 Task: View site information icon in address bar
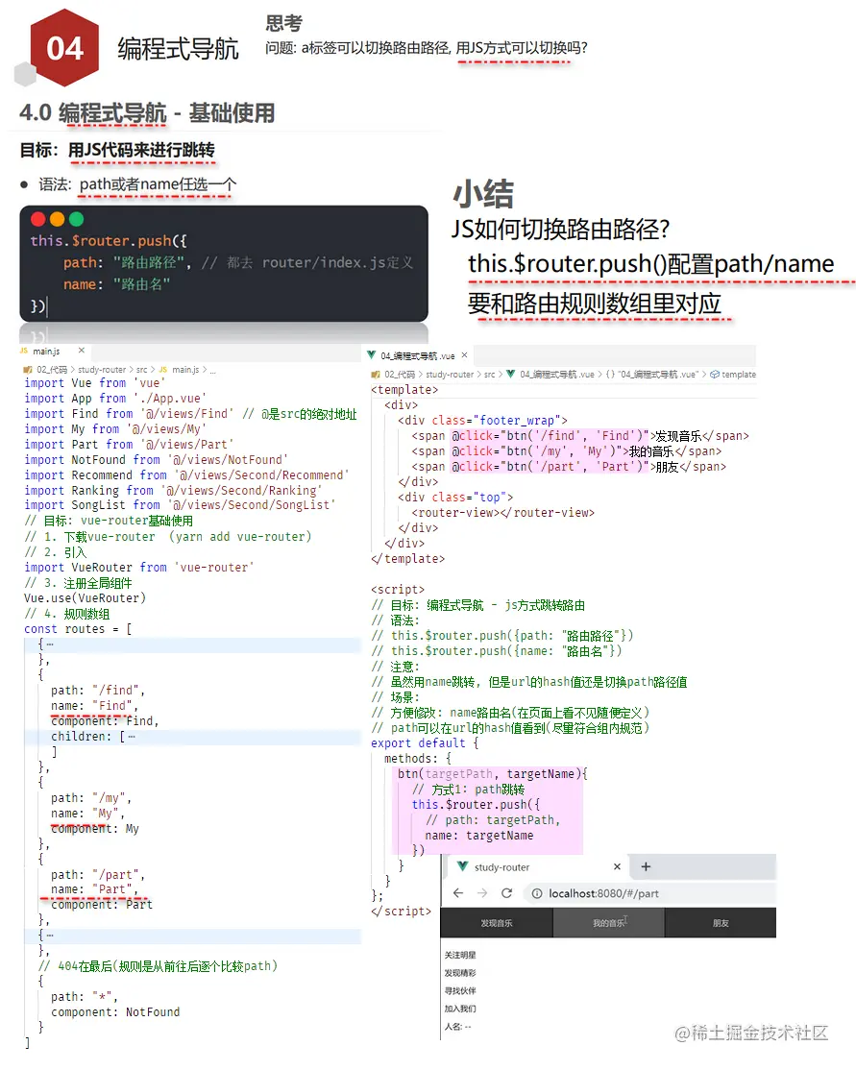537,893
